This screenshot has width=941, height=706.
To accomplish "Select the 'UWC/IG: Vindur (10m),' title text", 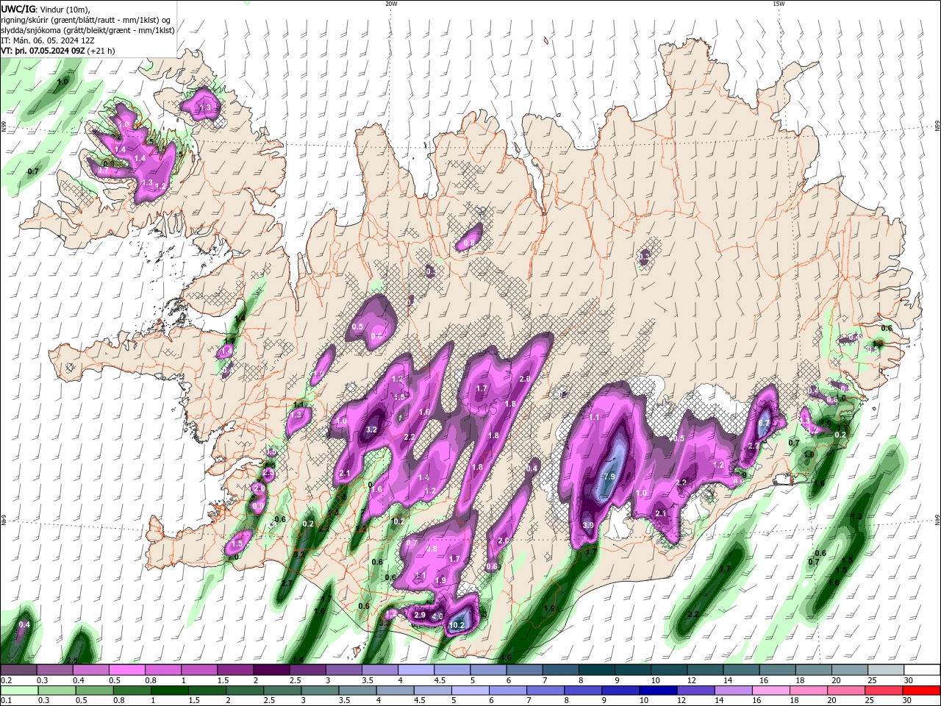I will click(45, 8).
